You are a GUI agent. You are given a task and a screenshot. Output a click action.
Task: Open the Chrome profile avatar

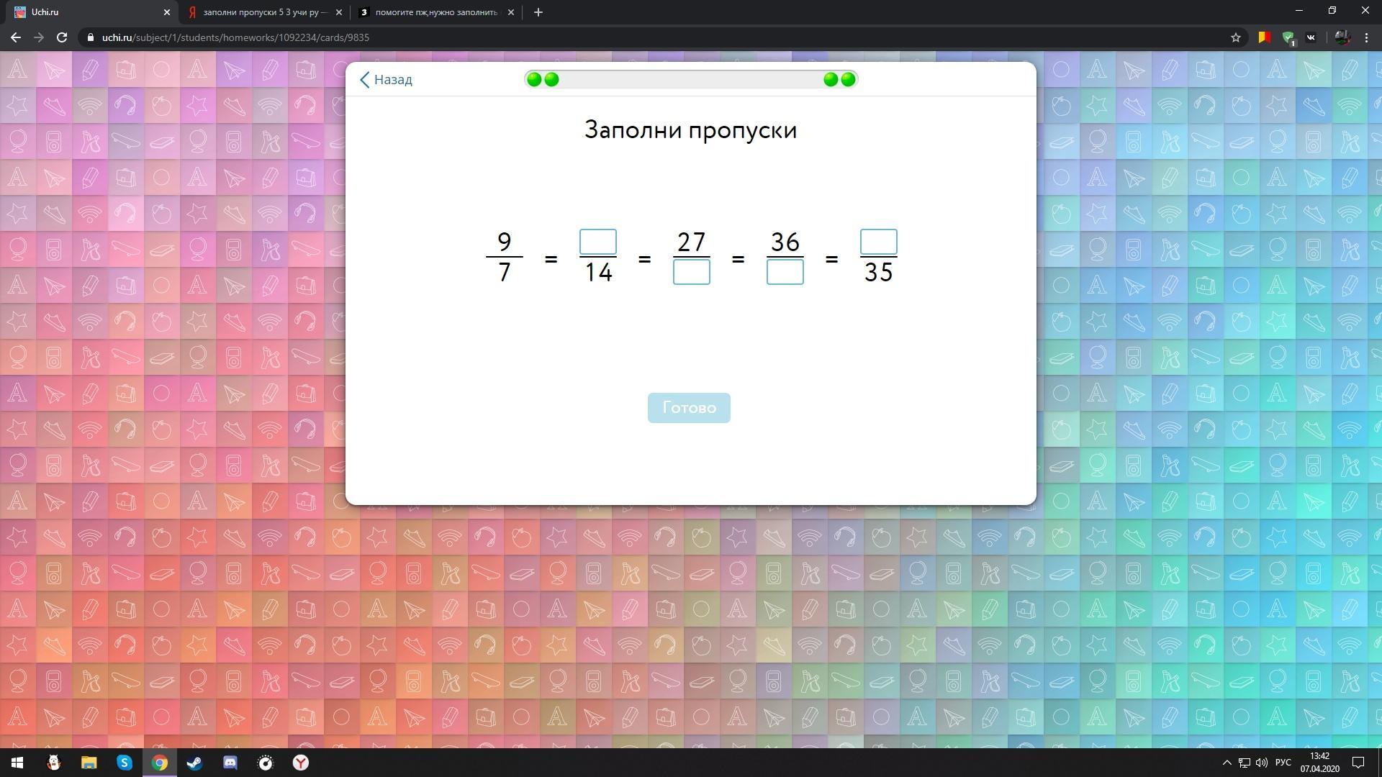(1342, 37)
